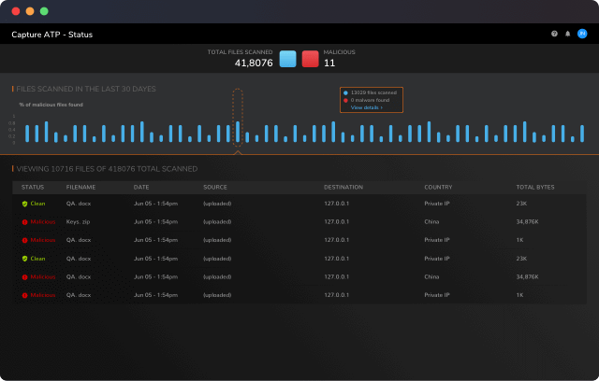The image size is (599, 381).
Task: Select the highlighted bar in the 30-day chart
Action: pos(238,132)
